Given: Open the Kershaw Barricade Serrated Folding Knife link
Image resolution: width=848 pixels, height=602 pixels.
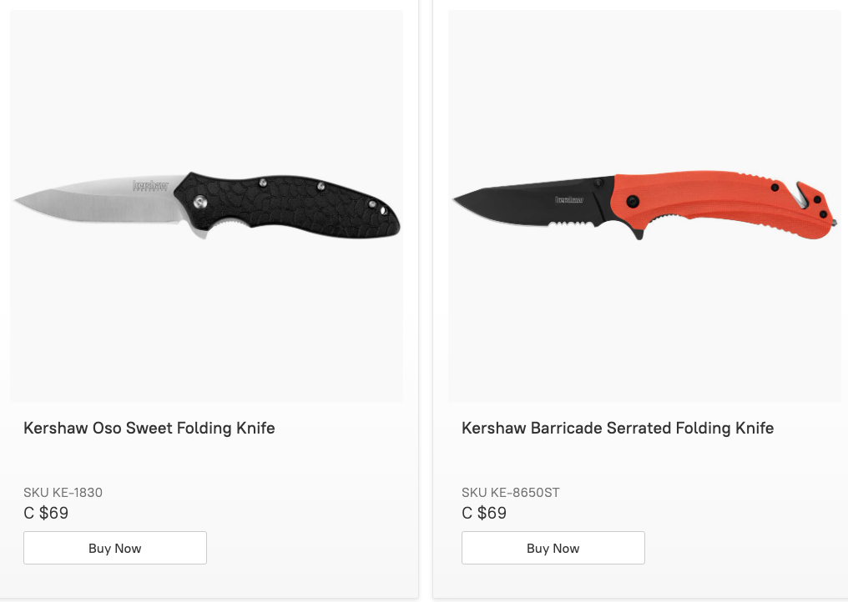Looking at the screenshot, I should 618,429.
